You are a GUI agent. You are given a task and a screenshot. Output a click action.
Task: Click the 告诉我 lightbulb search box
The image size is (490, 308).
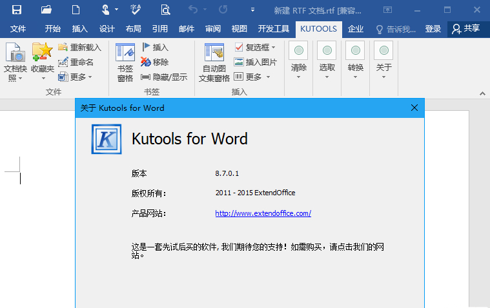coord(396,30)
